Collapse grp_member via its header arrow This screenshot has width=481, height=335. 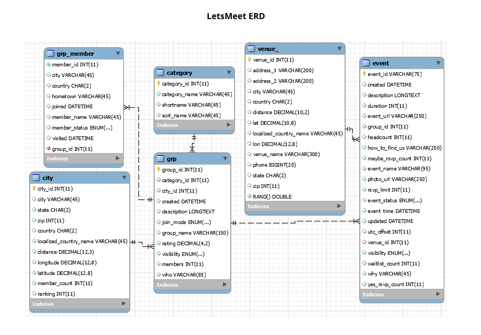[x=117, y=53]
